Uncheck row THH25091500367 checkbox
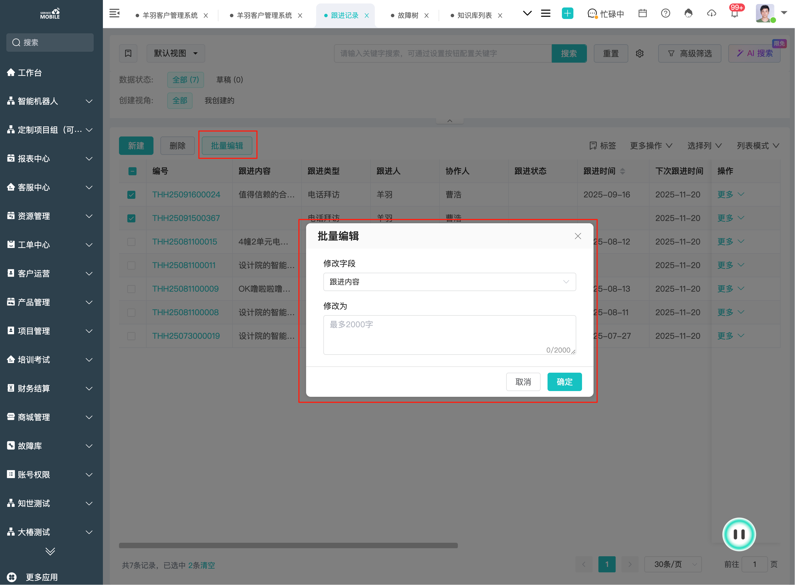 tap(131, 218)
